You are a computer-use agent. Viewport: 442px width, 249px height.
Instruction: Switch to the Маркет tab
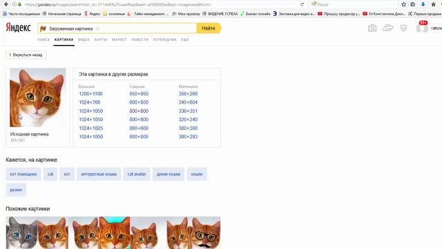coord(119,39)
